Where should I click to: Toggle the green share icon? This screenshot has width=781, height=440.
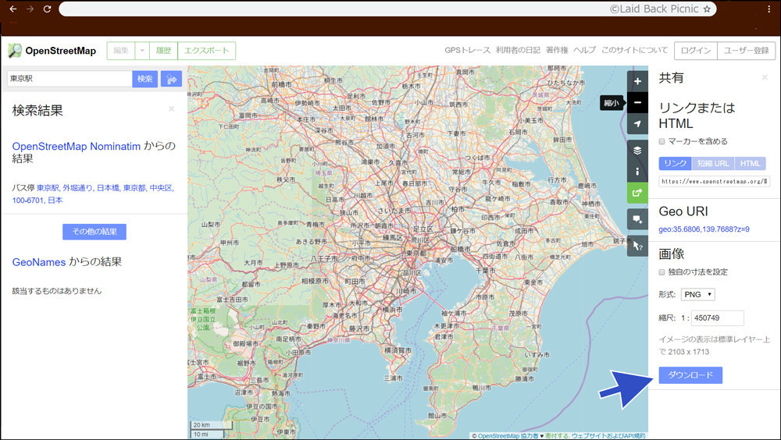coord(637,193)
